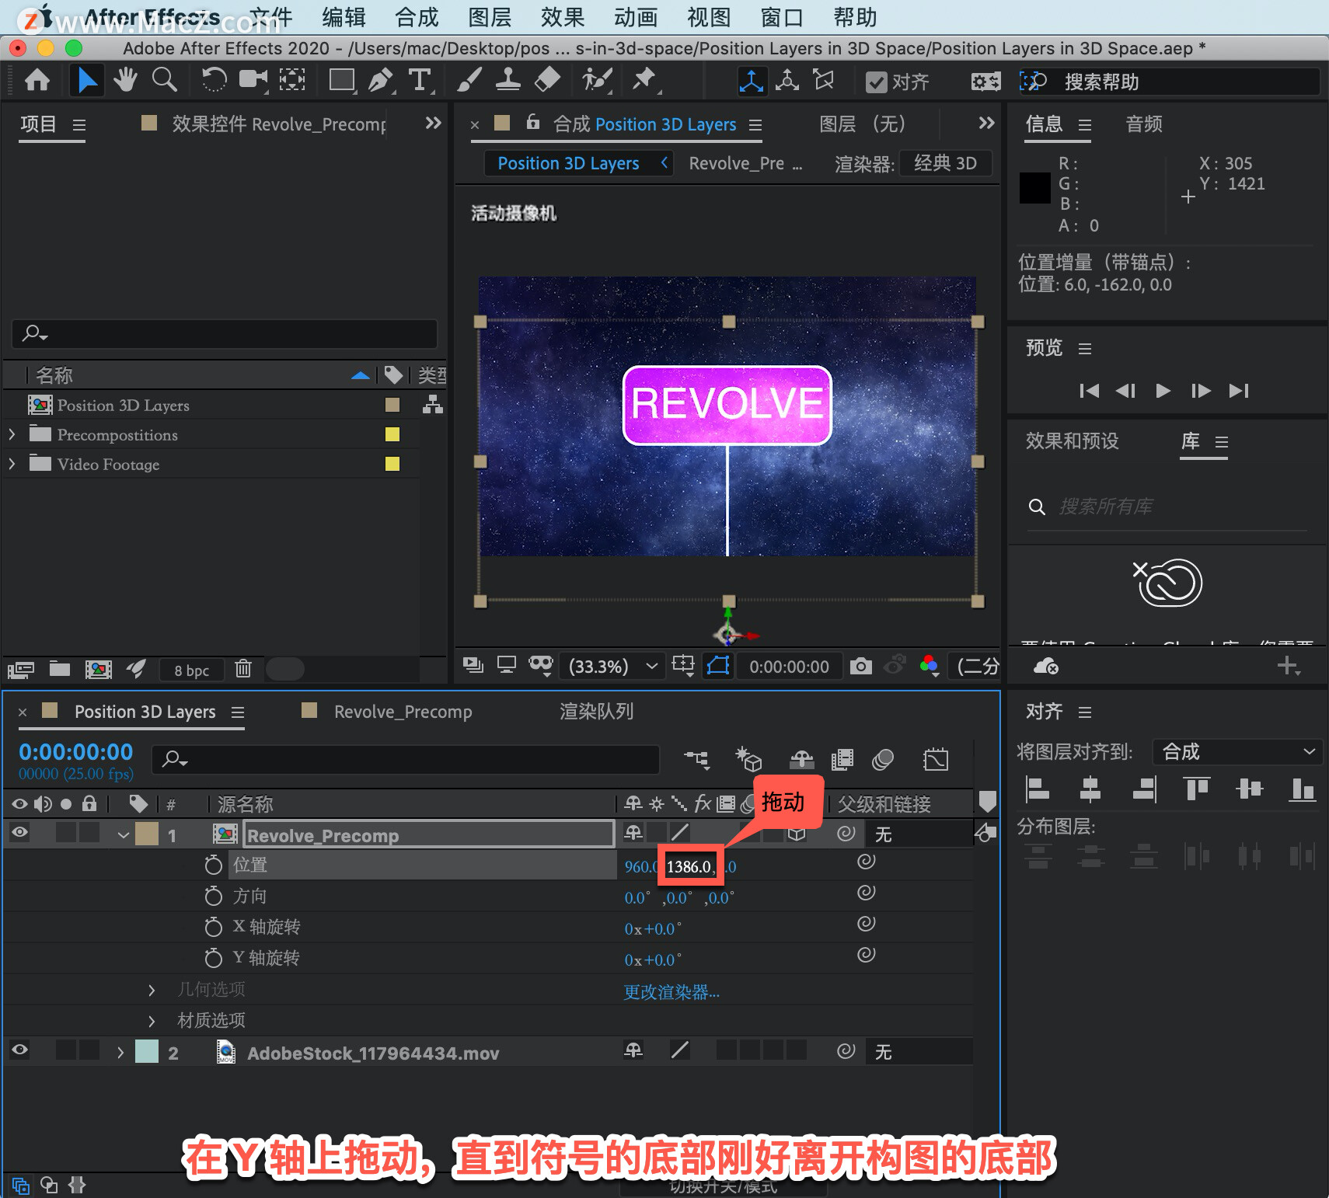Choose Local Axis Mode icon
Viewport: 1329px width, 1198px height.
(751, 81)
